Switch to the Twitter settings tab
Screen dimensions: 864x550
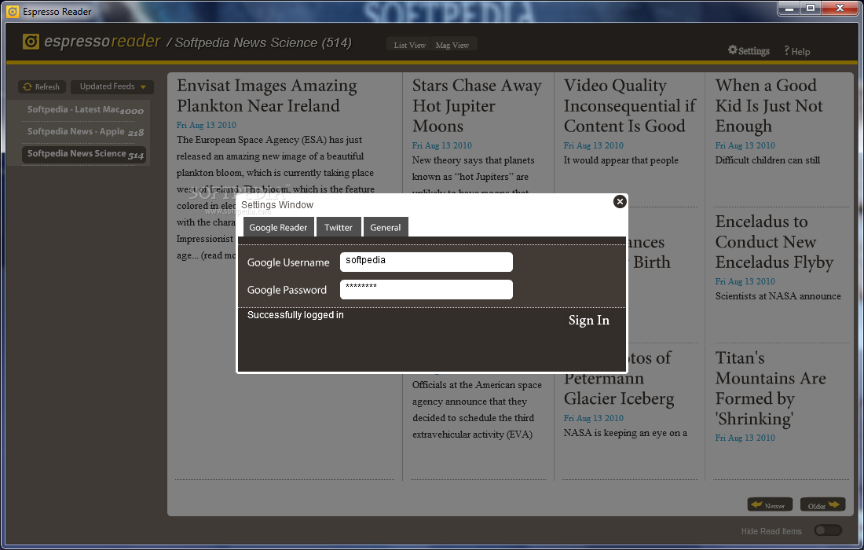[x=339, y=227]
